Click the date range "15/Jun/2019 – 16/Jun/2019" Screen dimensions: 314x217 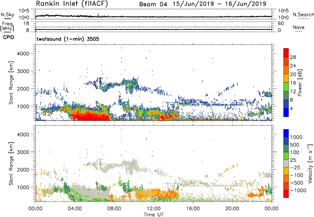[219, 4]
